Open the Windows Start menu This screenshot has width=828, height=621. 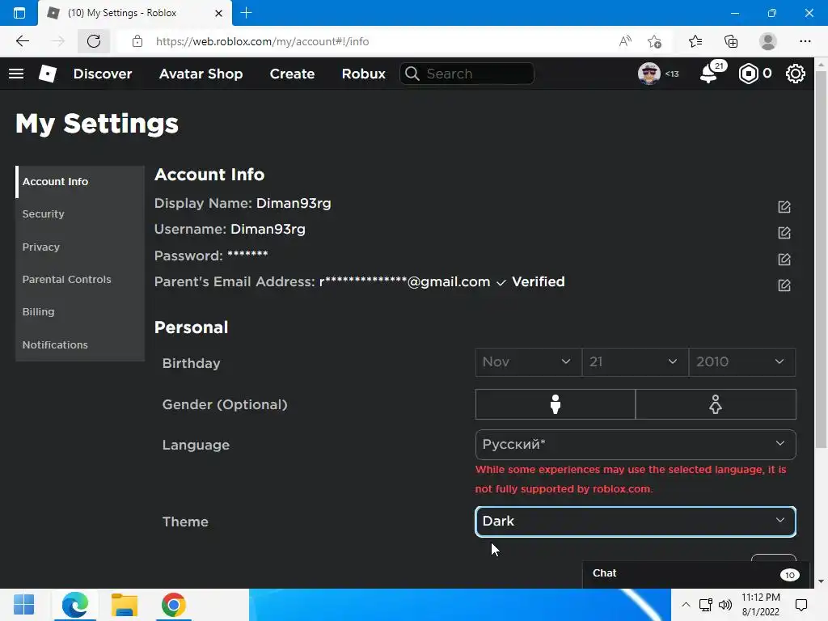point(23,605)
